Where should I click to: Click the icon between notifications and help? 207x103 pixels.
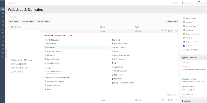[x=201, y=3]
